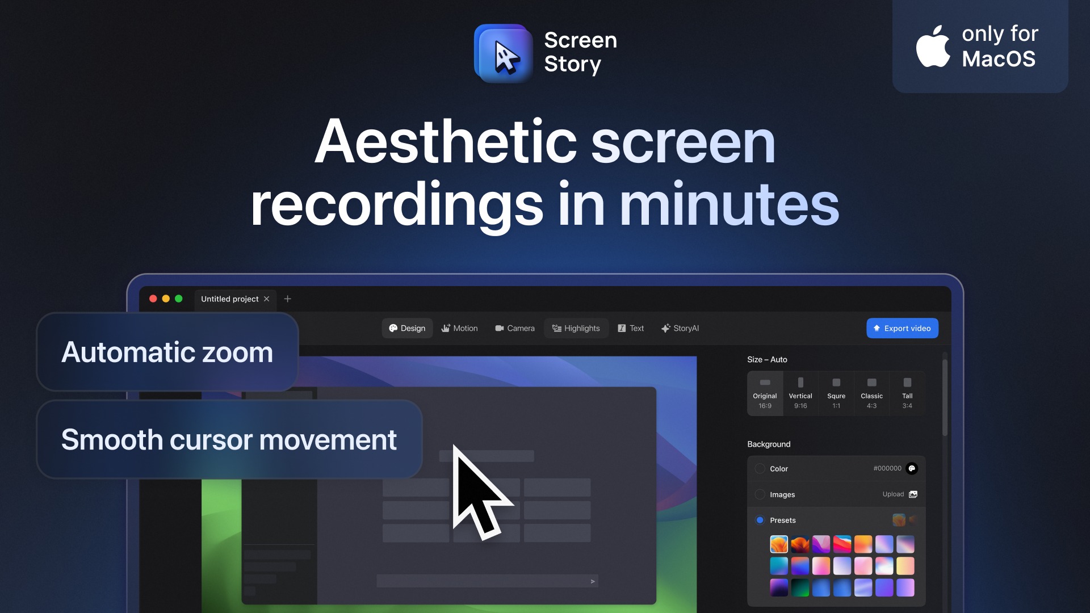
Task: Select the Tall 3:4 size preset
Action: [x=907, y=393]
